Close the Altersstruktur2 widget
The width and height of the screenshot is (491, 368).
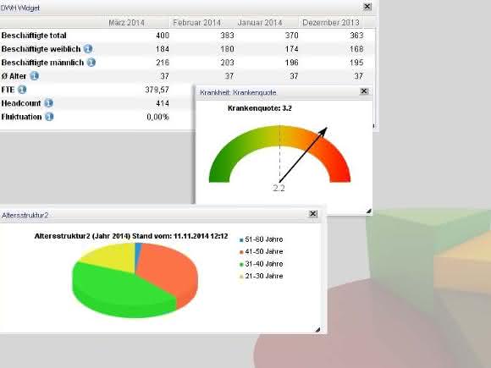pos(313,214)
